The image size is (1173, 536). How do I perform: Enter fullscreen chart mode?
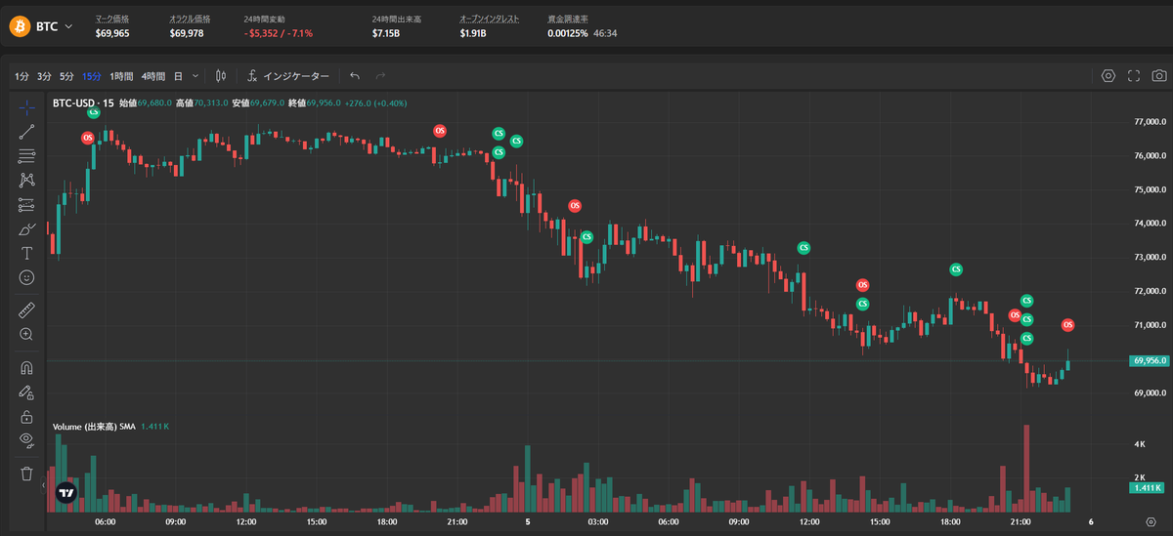pyautogui.click(x=1134, y=75)
